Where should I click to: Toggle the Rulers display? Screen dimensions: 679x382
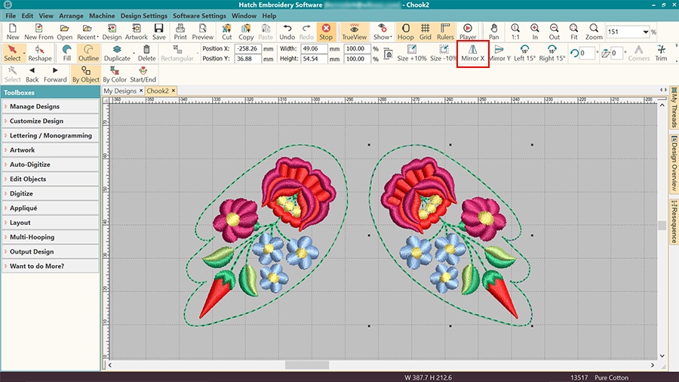(445, 31)
